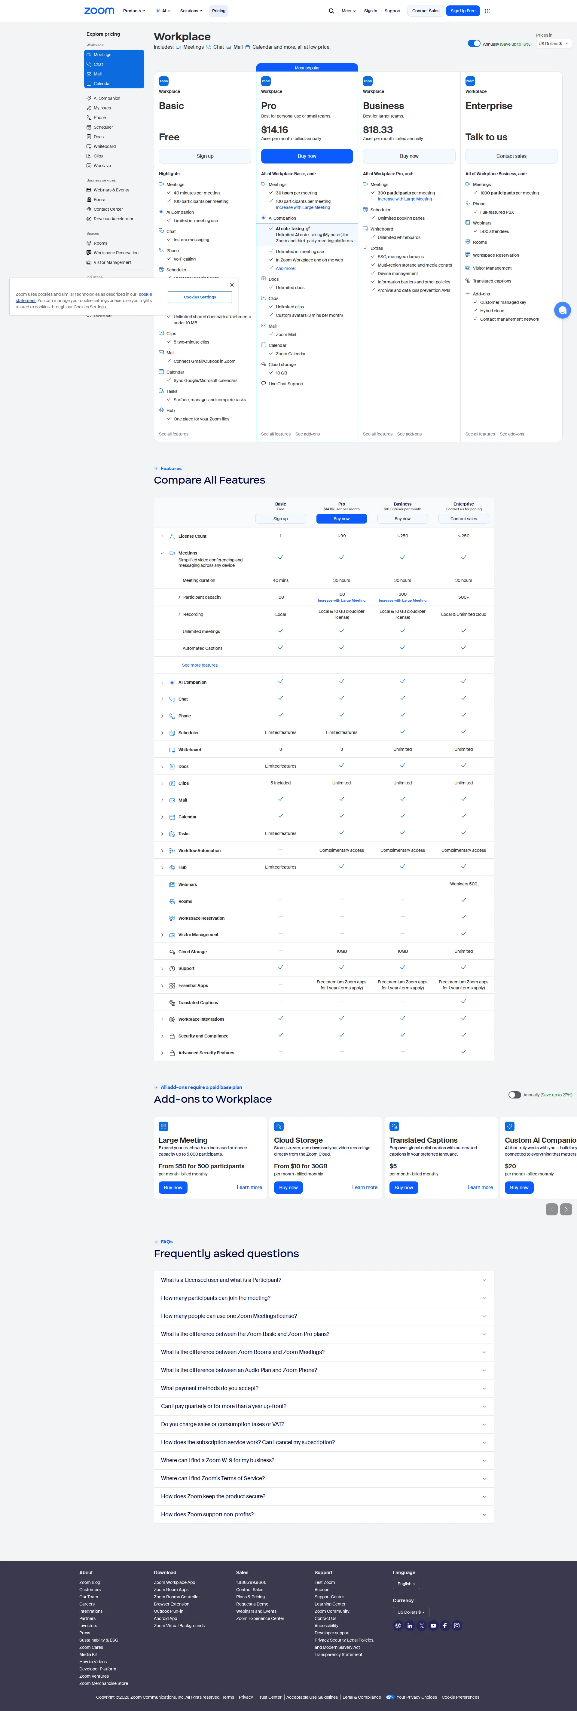Image resolution: width=577 pixels, height=1711 pixels.
Task: Select the Pricing nav item
Action: (218, 11)
